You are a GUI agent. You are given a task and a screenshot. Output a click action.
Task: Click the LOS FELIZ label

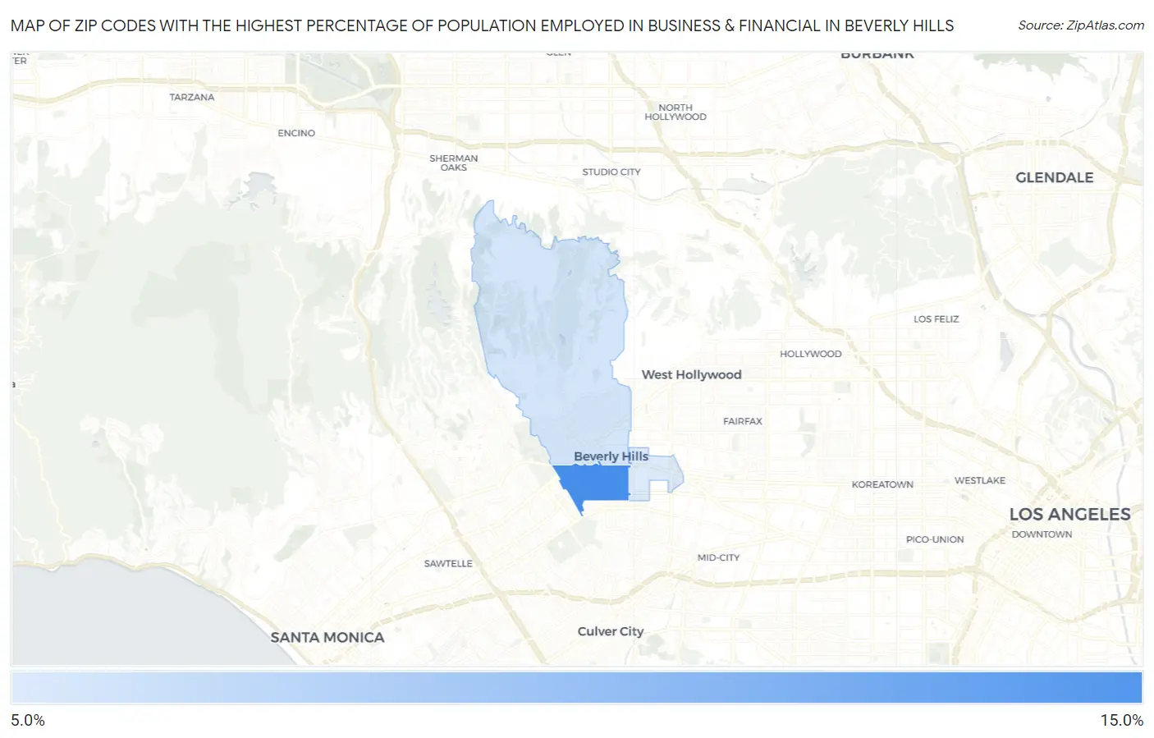[x=936, y=319]
